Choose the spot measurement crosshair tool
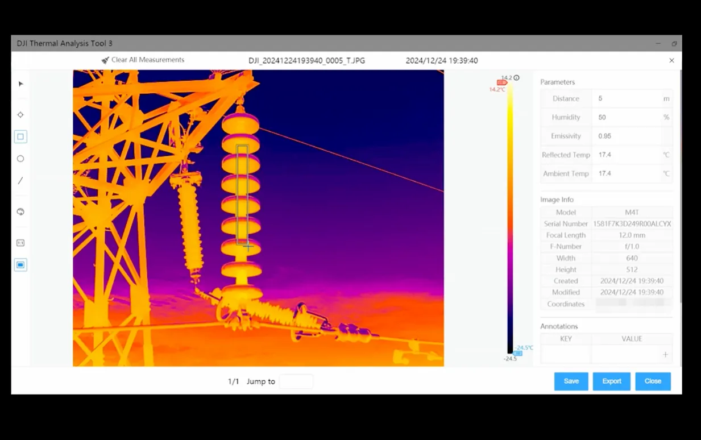The height and width of the screenshot is (440, 701). click(x=20, y=115)
